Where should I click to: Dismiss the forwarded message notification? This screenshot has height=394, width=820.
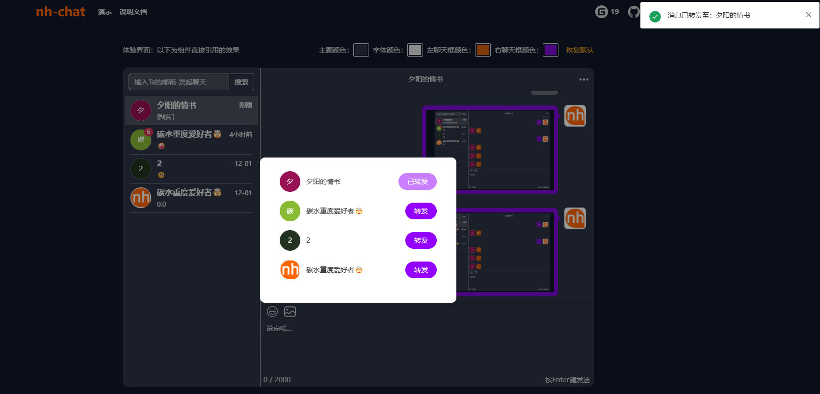click(x=809, y=15)
